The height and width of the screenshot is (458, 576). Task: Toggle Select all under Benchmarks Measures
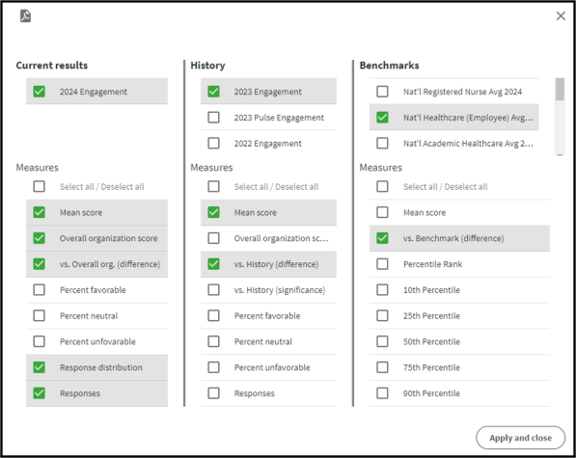click(x=382, y=186)
